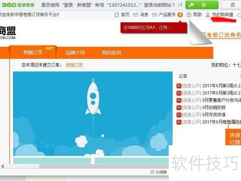The width and height of the screenshot is (241, 181).
Task: Click the red 送1000份红河A7 promotion tooltip
Action: [x=154, y=28]
